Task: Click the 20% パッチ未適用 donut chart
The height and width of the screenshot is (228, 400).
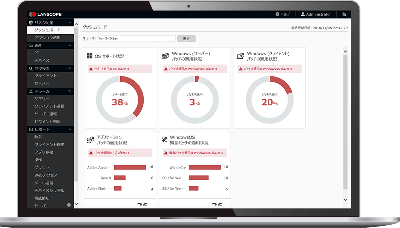Action: (270, 100)
